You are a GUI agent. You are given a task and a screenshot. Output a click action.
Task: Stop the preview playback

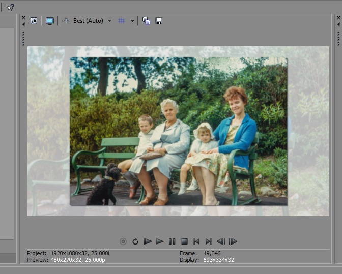[x=184, y=241]
